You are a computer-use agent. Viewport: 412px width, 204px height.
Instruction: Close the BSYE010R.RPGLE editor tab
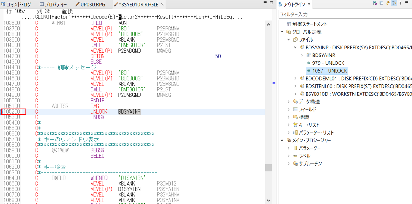point(162,4)
